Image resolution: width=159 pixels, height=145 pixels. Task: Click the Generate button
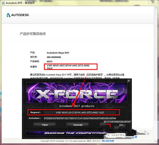[78, 125]
